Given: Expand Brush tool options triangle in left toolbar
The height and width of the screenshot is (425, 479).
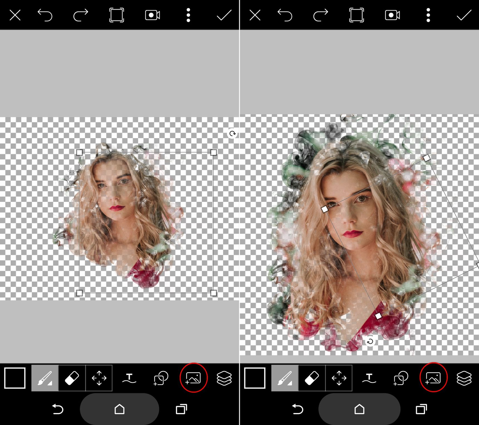Looking at the screenshot, I should (50, 383).
